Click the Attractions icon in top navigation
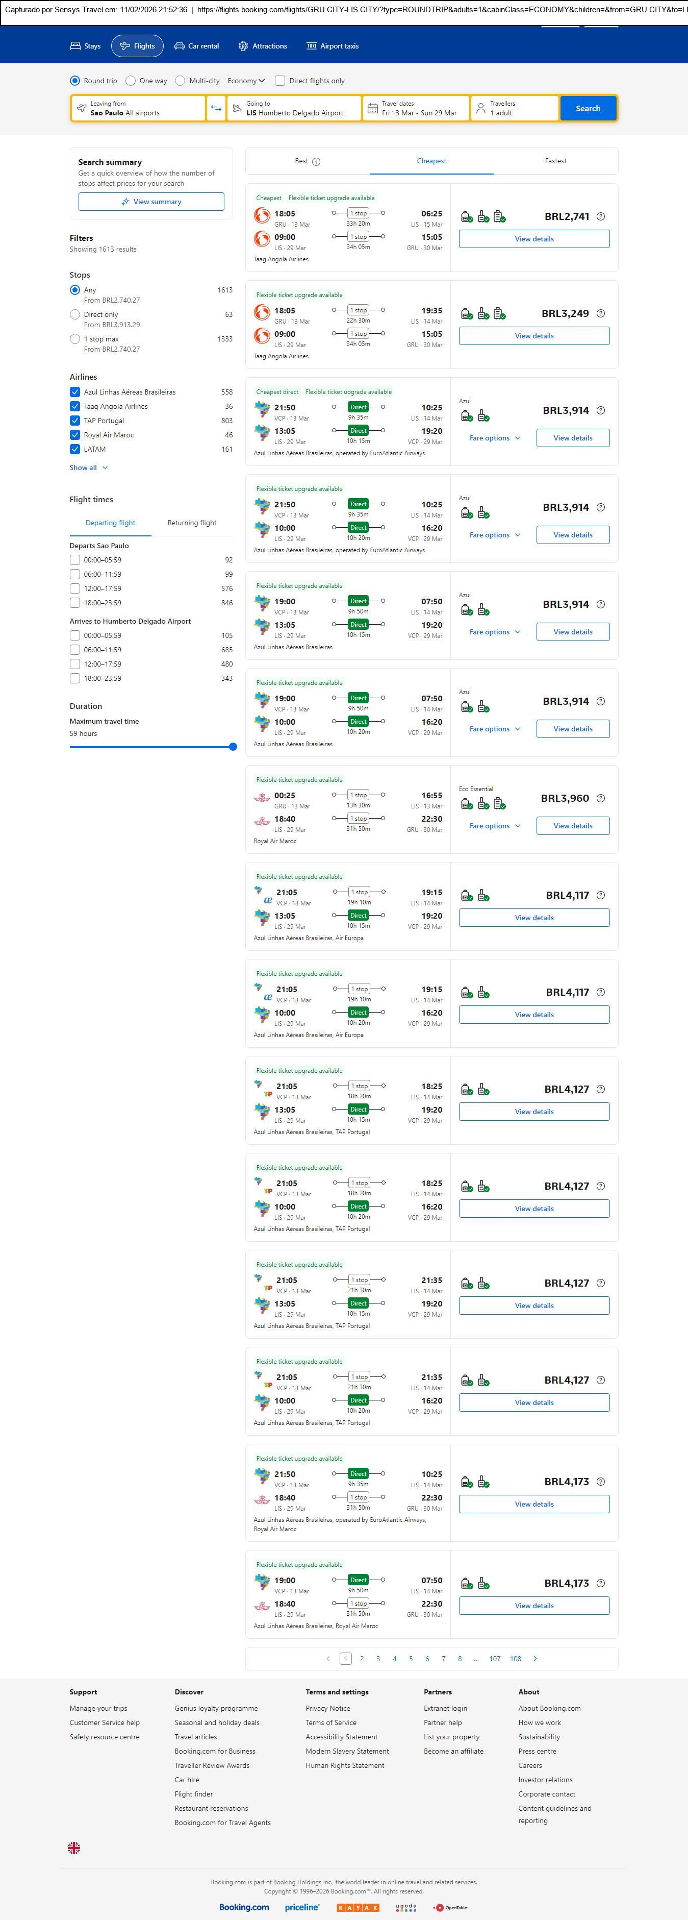Viewport: 688px width, 1920px height. coord(243,46)
